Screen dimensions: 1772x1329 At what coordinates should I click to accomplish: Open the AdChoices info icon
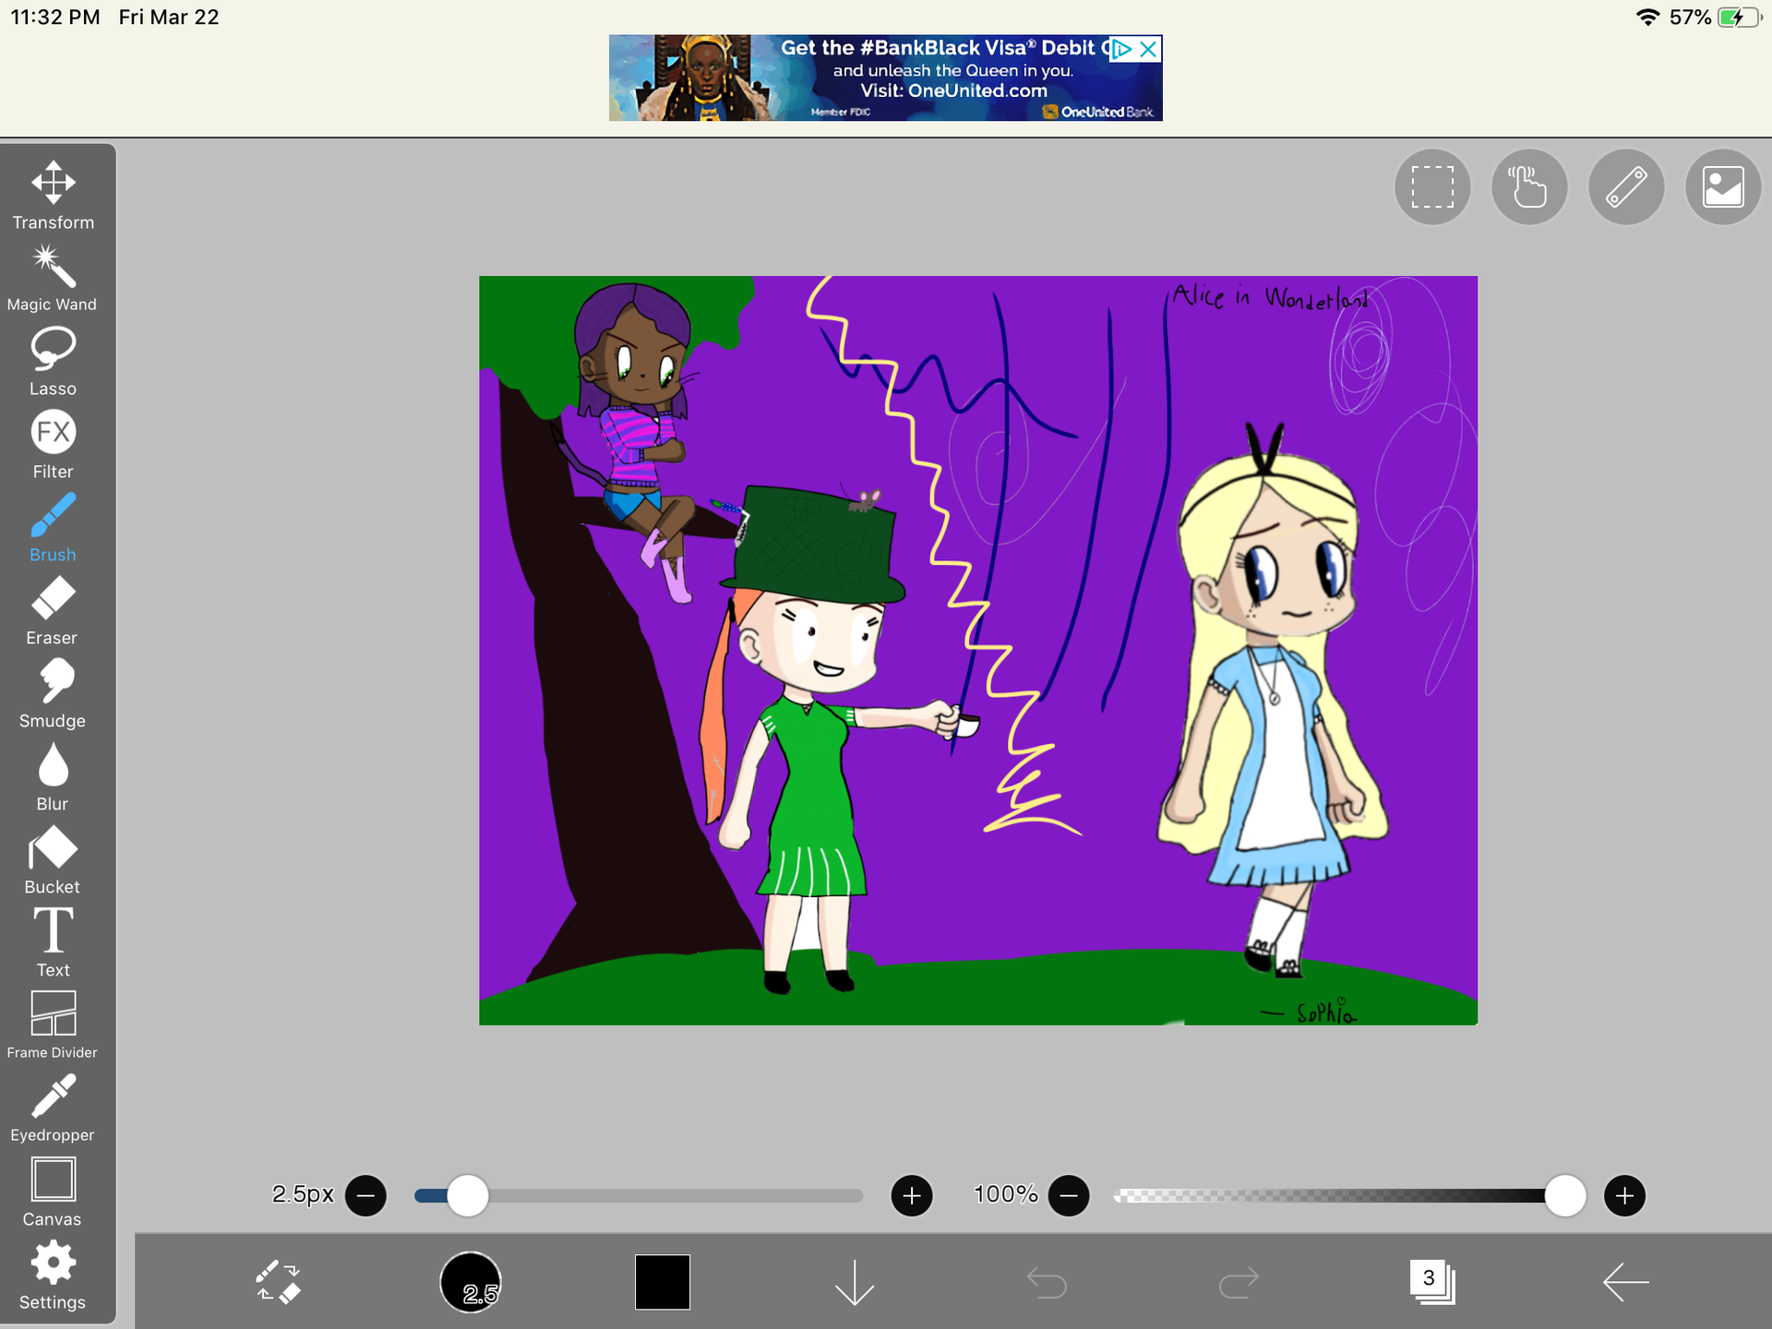tap(1121, 49)
